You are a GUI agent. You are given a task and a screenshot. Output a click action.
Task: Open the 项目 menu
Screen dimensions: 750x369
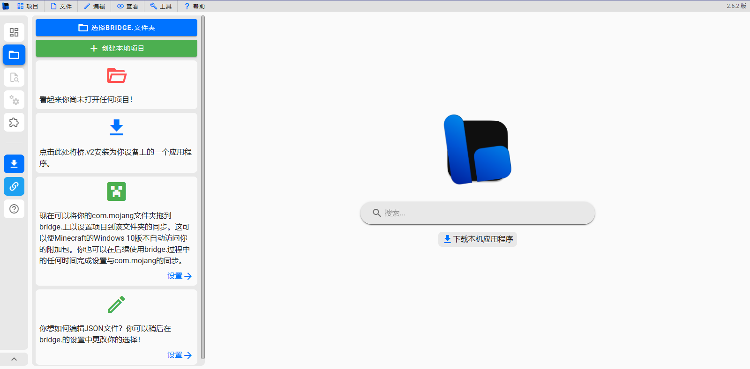point(28,6)
